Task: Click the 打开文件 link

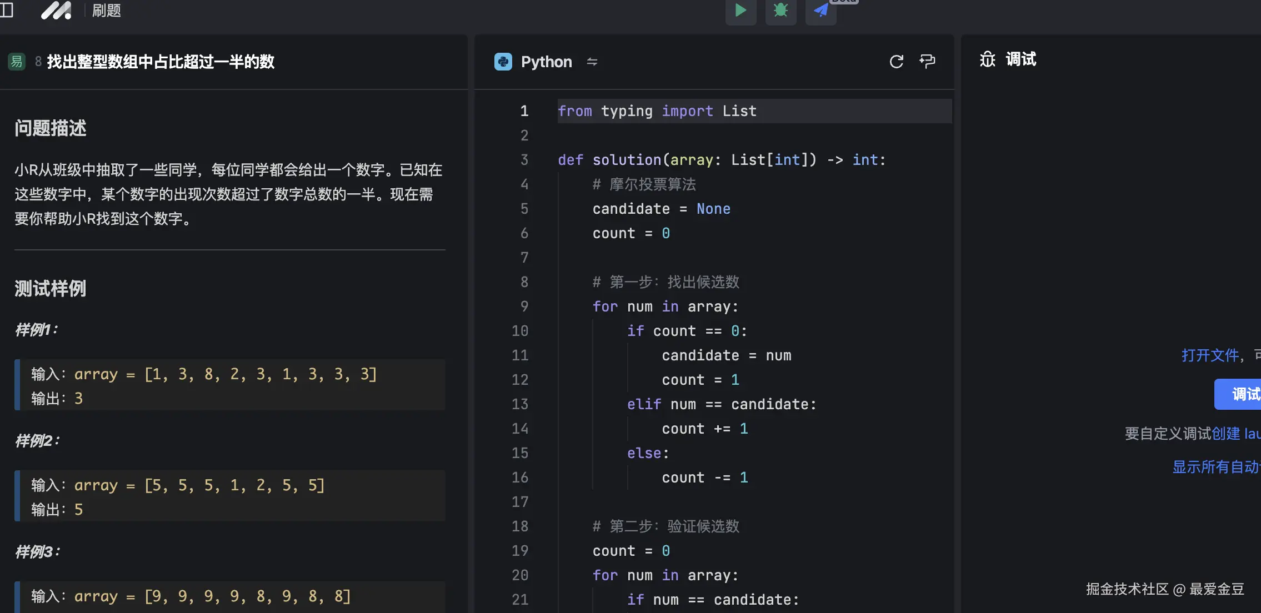Action: click(x=1210, y=355)
